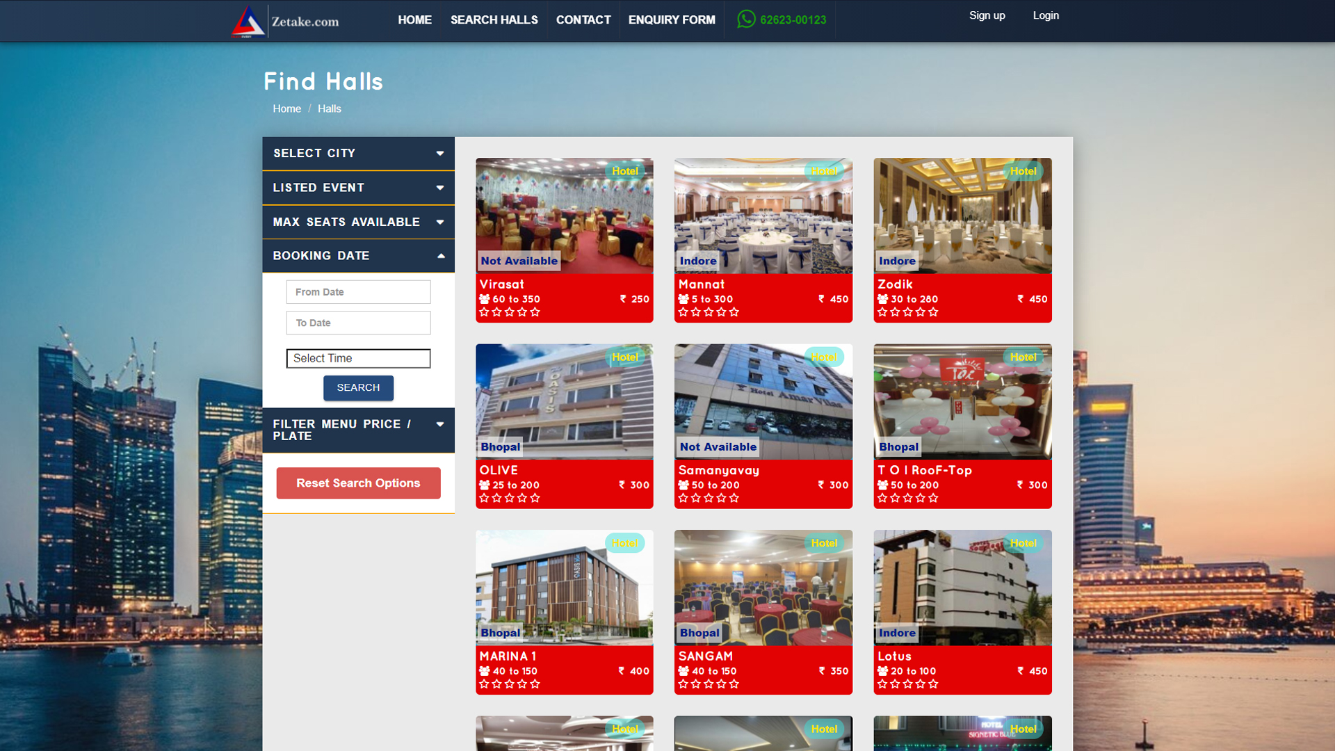Click the rupee price icon on Zodik

[x=1021, y=298]
